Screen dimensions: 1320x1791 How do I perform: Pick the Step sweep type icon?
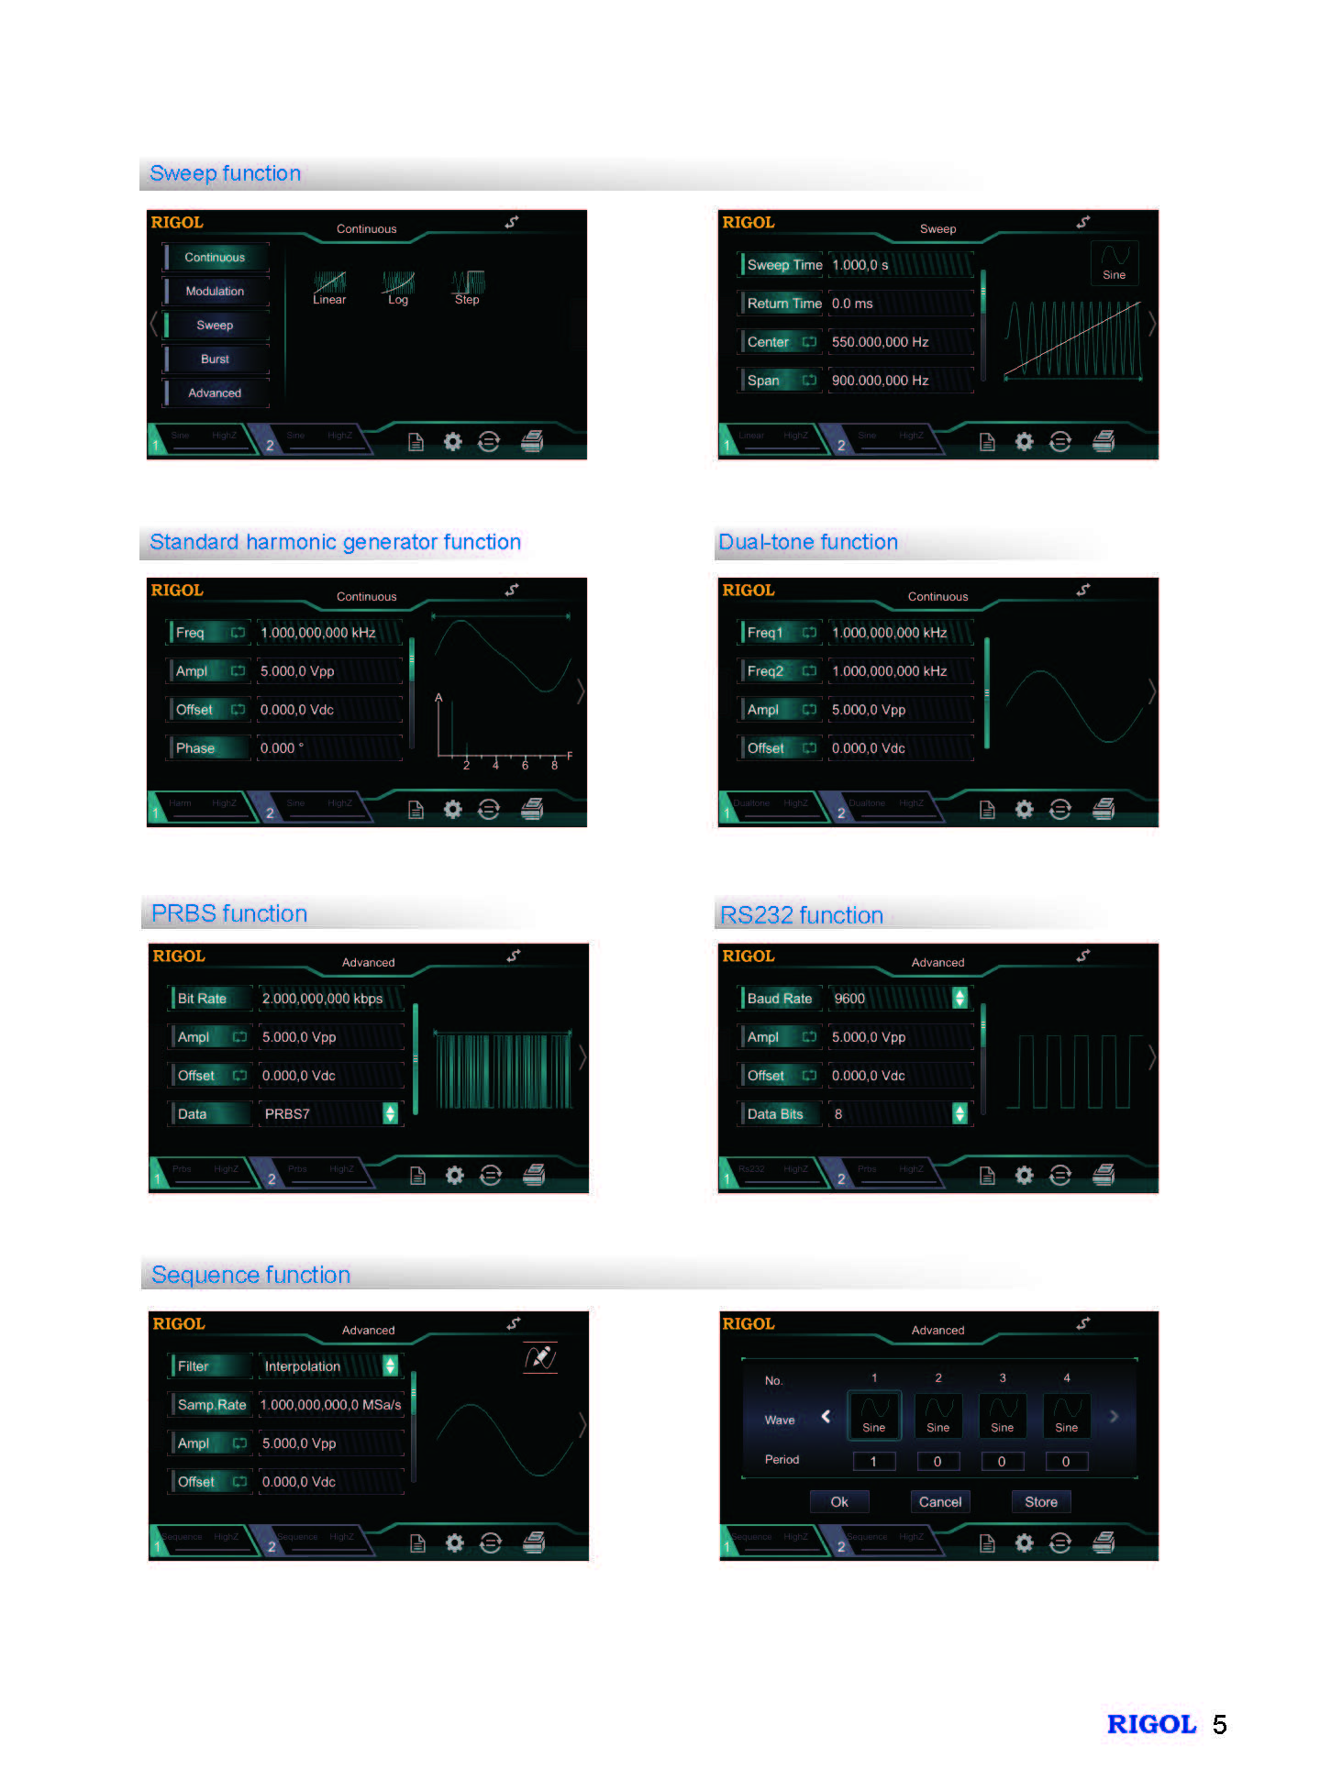tap(467, 285)
